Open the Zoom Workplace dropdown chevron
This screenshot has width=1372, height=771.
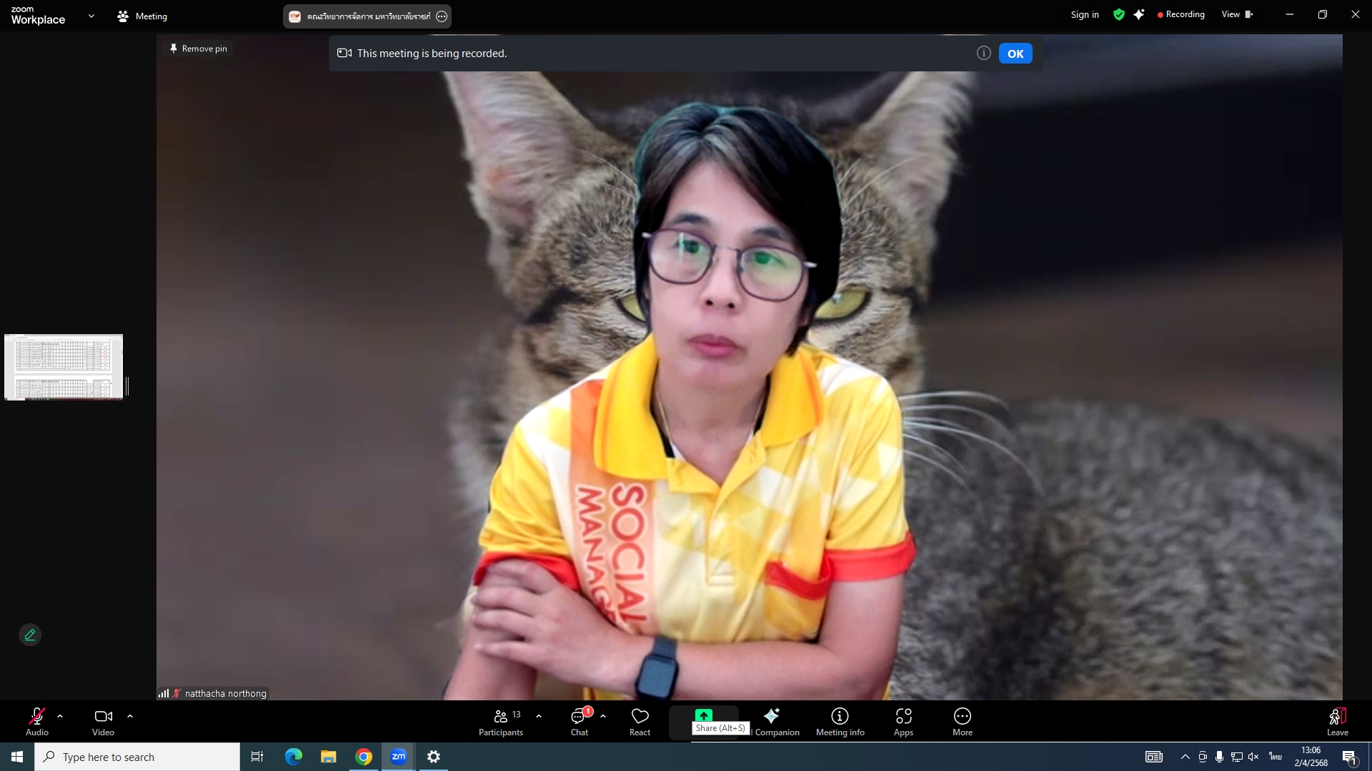click(91, 16)
